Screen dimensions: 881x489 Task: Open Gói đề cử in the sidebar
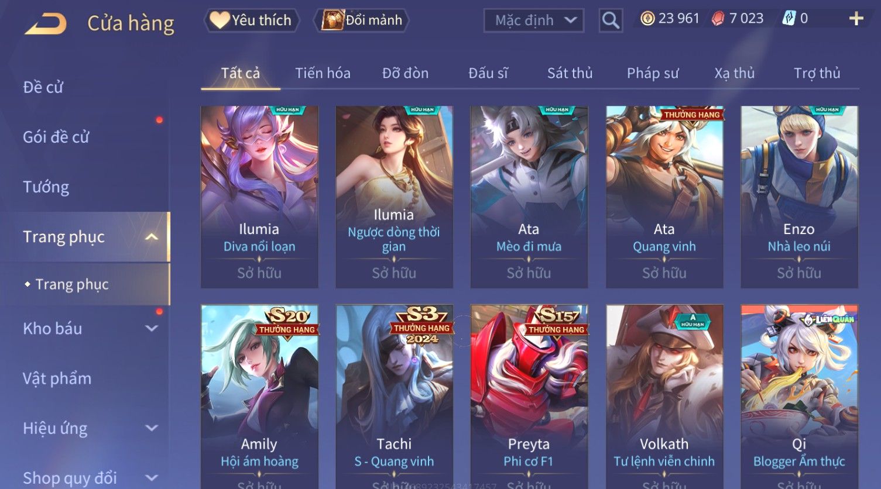[x=56, y=137]
